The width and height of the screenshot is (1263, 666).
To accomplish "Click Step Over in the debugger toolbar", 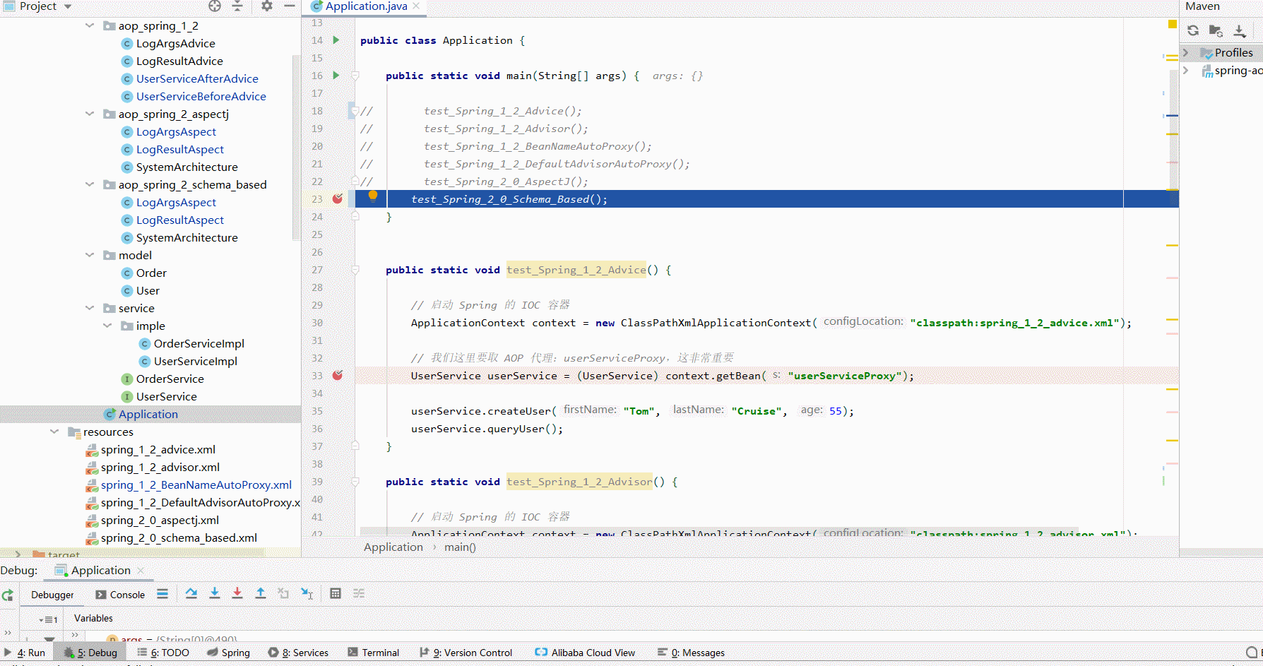I will coord(191,594).
